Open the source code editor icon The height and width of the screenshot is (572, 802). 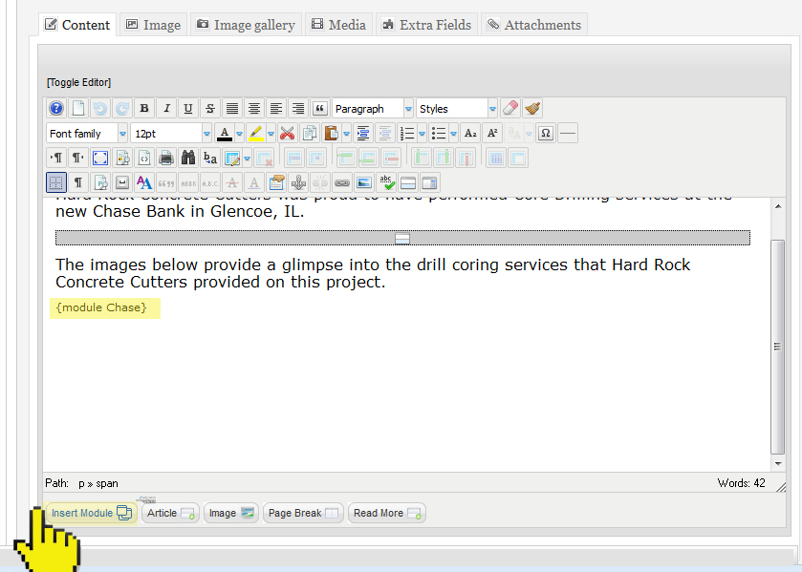pos(144,158)
